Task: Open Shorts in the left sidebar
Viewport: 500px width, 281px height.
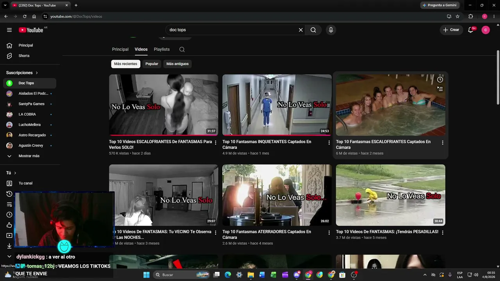Action: (29, 56)
